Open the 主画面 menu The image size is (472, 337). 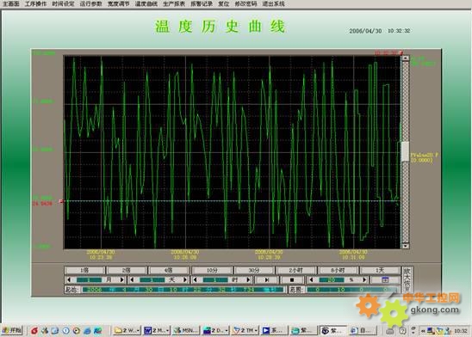click(x=11, y=4)
